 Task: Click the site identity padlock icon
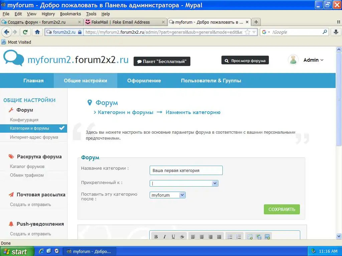pos(80,32)
